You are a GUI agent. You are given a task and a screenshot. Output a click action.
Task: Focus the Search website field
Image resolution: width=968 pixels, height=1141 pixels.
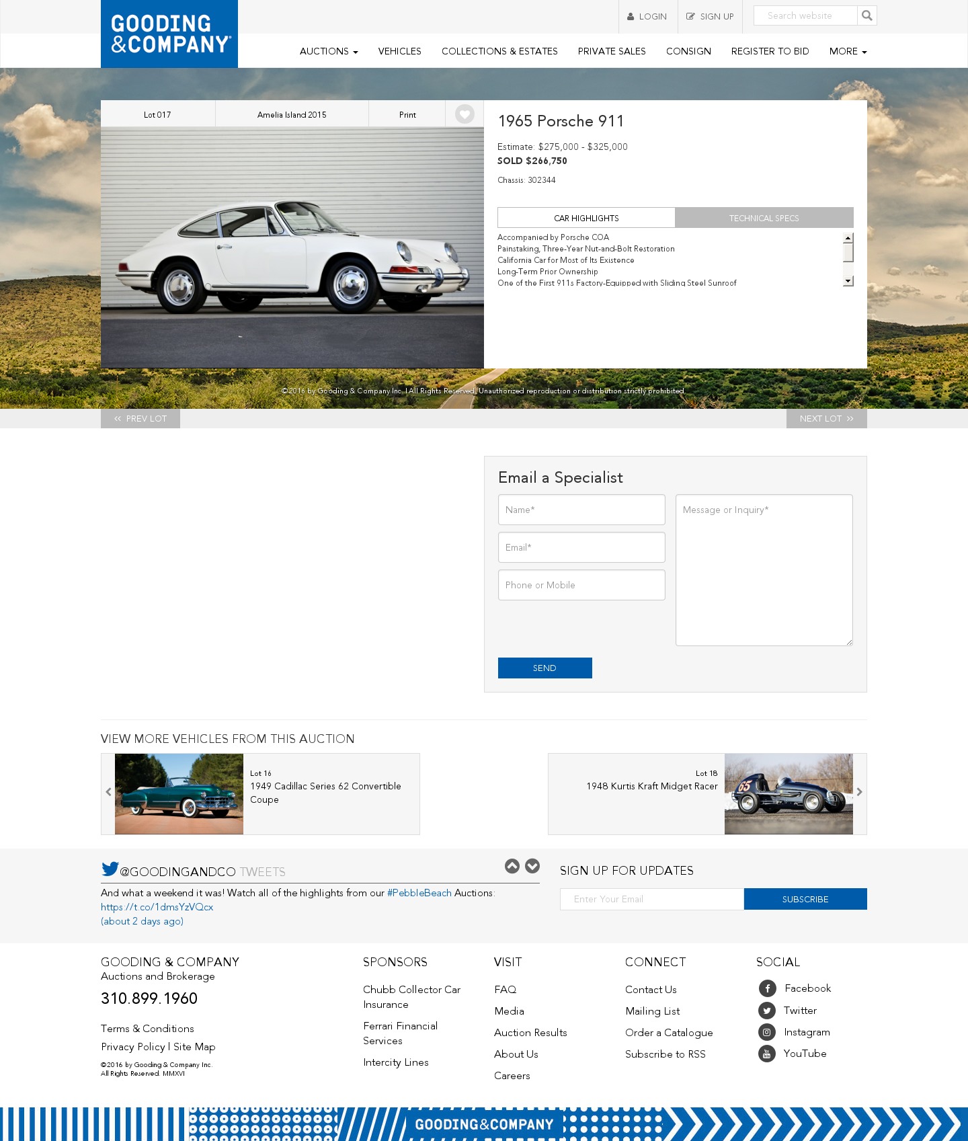click(x=805, y=15)
